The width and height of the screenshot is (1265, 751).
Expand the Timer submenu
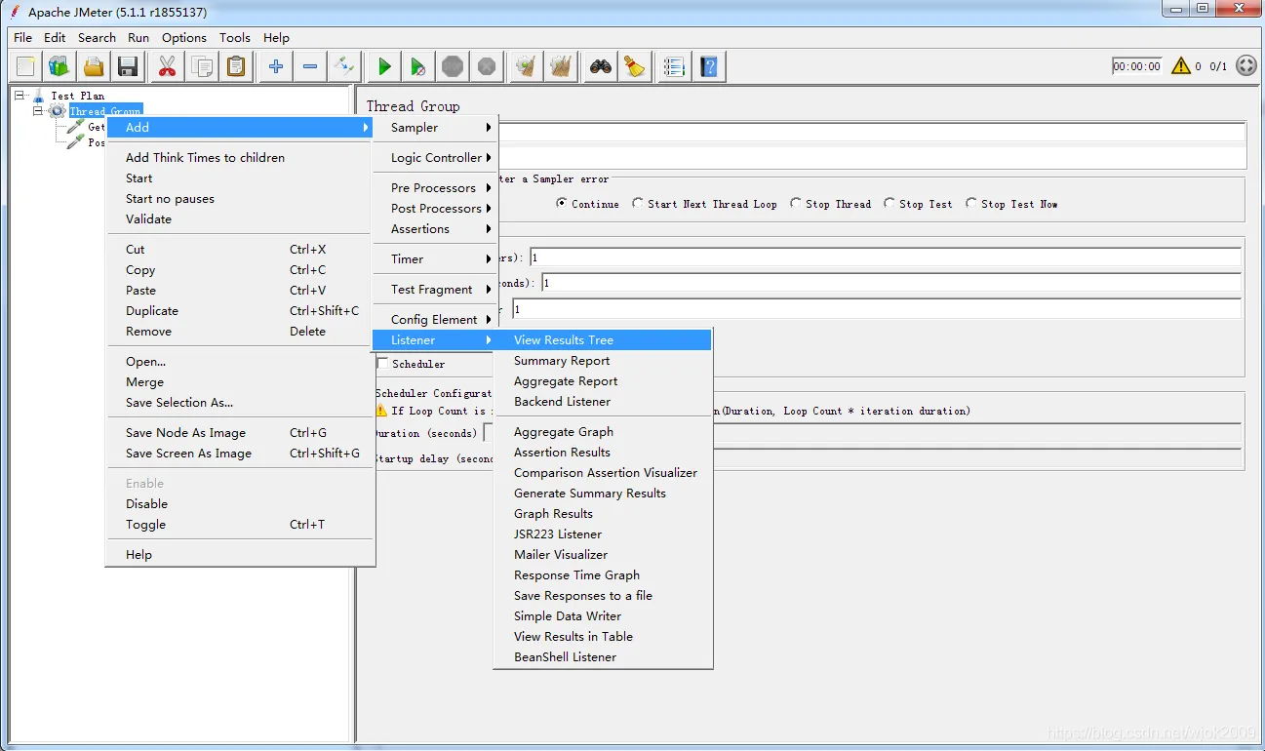(x=436, y=258)
